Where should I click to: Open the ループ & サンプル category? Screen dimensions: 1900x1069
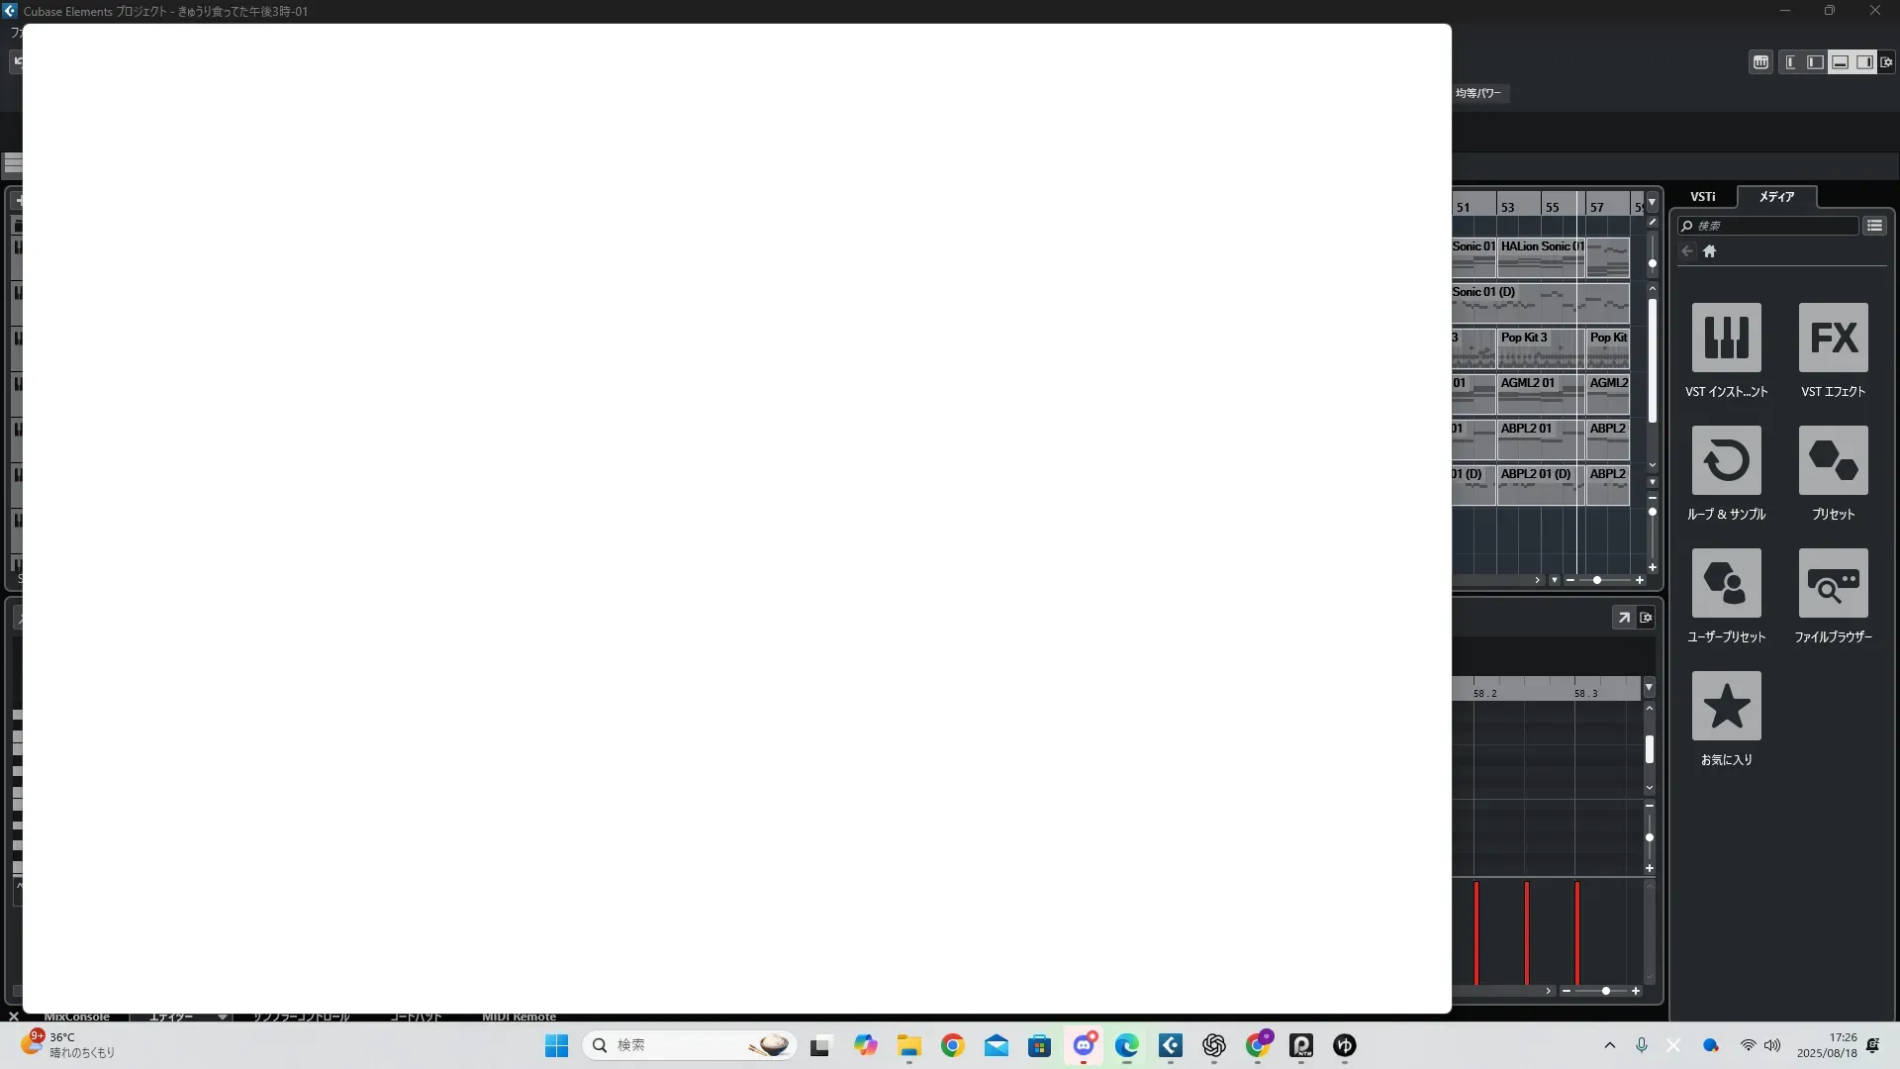1726,461
